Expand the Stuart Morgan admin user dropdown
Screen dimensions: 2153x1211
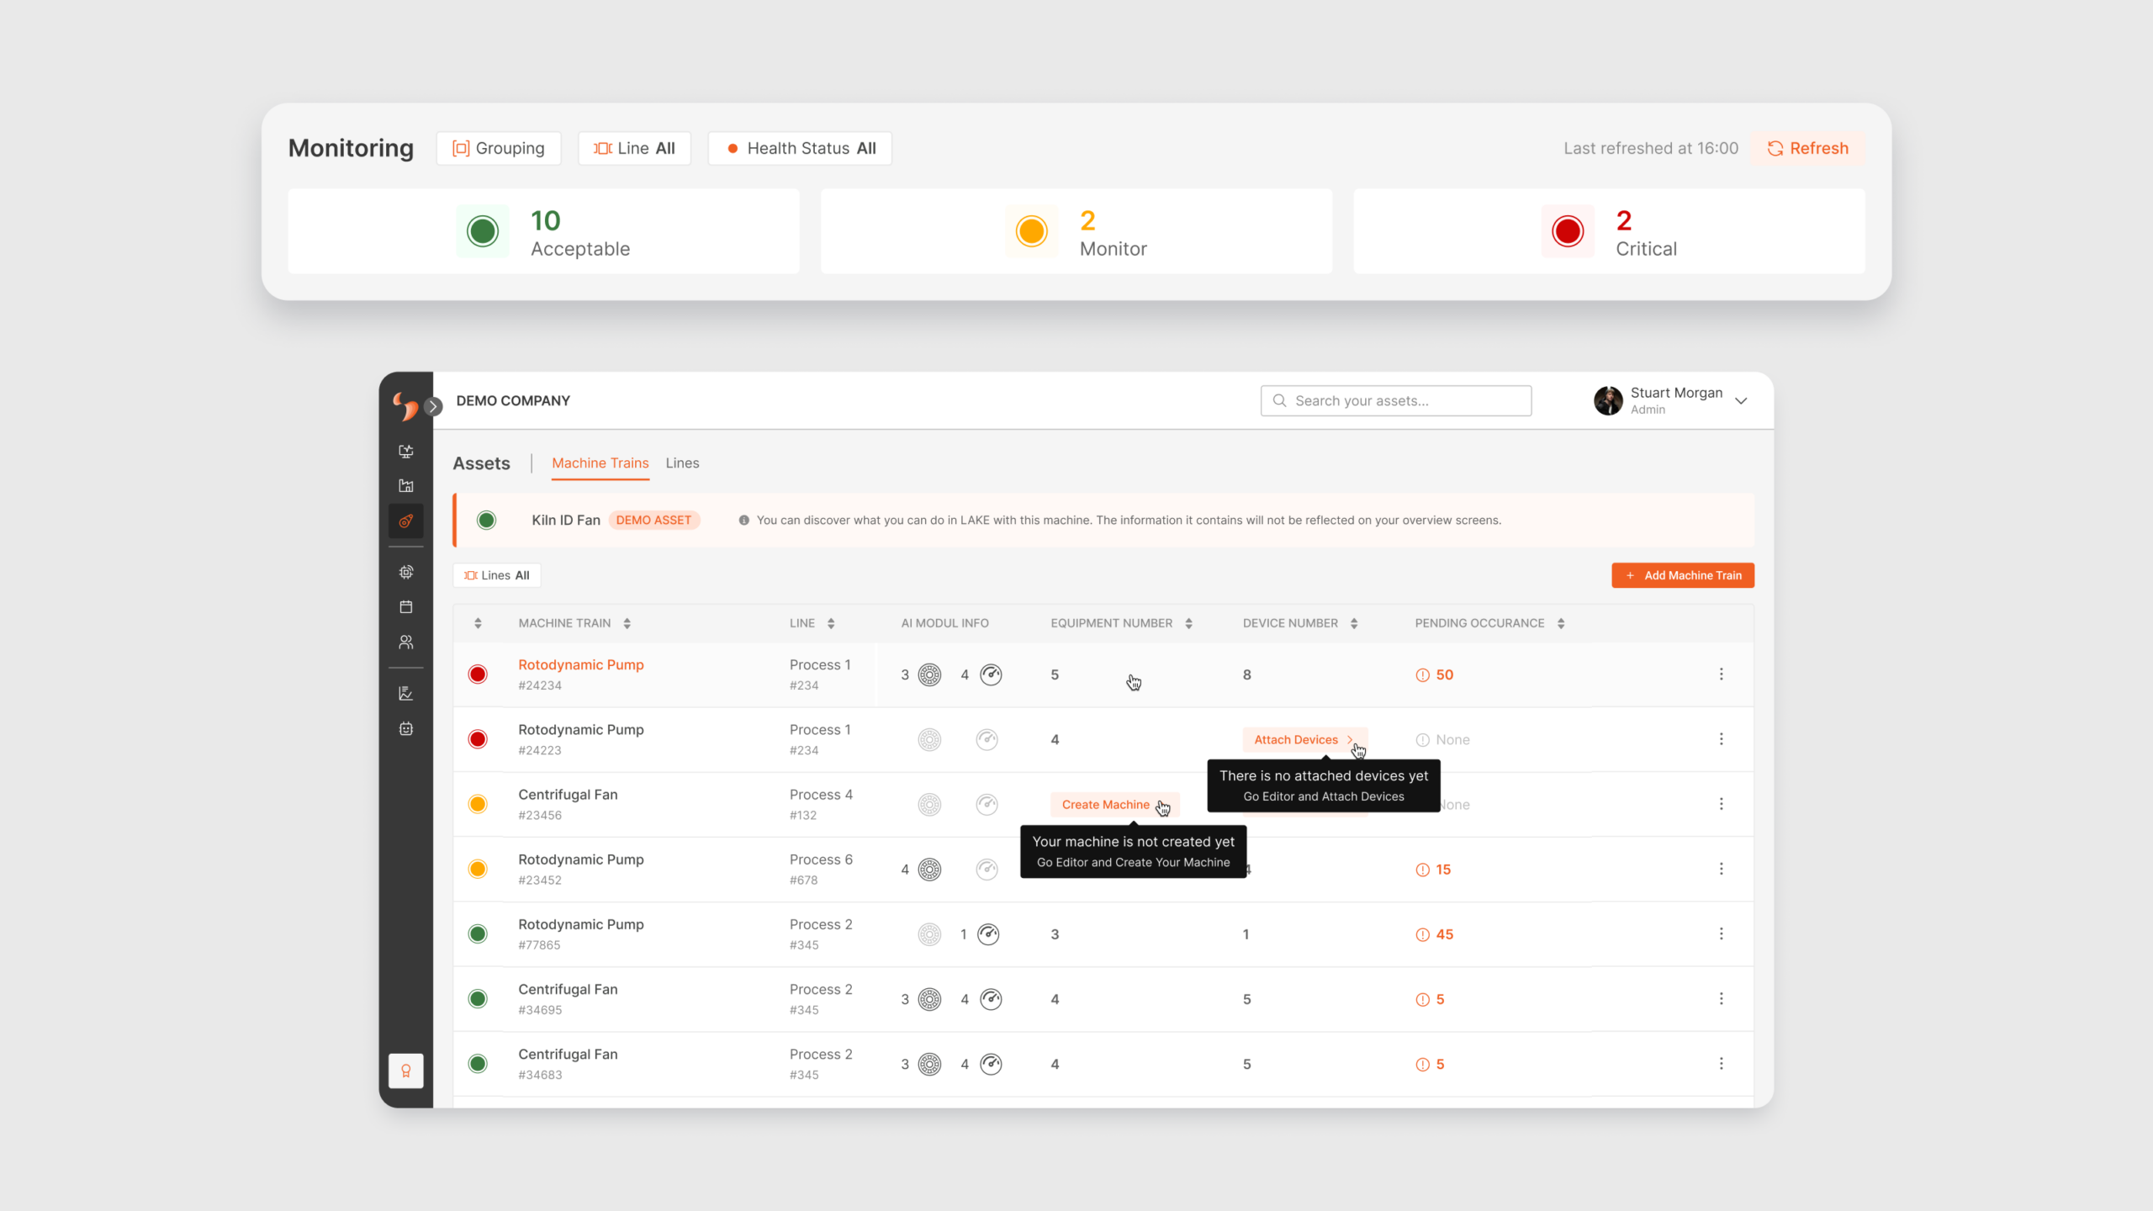point(1740,400)
